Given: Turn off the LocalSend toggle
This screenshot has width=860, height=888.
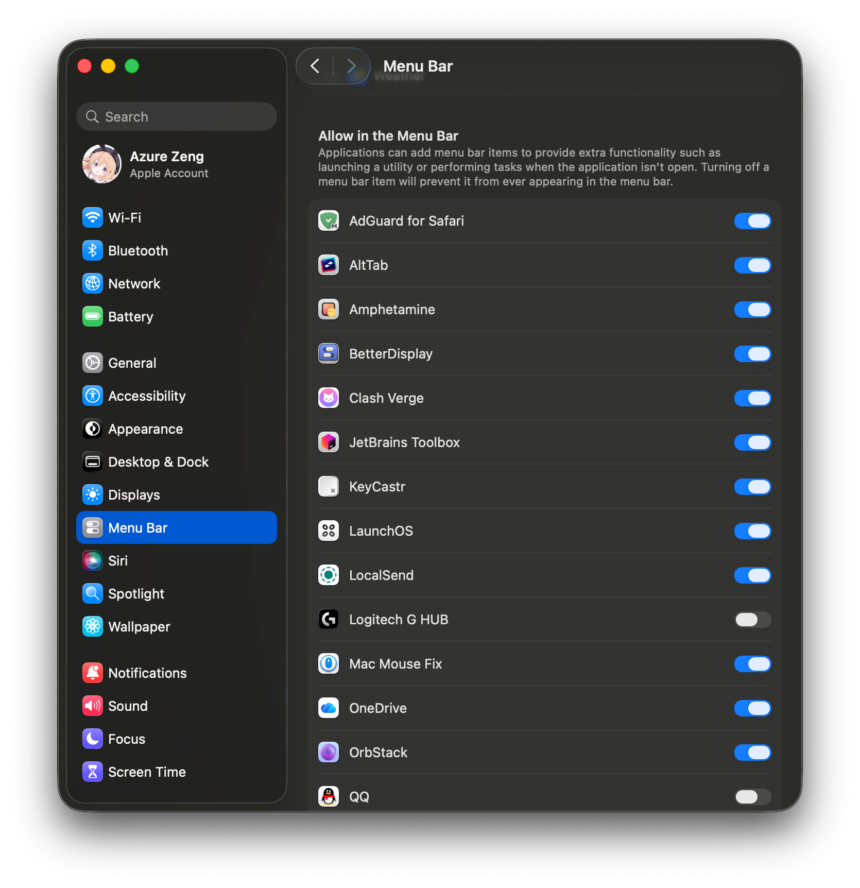Looking at the screenshot, I should [752, 575].
